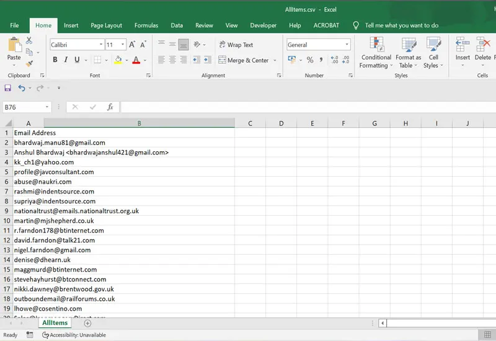The height and width of the screenshot is (341, 496).
Task: Increase font size with the larger A icon
Action: tap(132, 45)
